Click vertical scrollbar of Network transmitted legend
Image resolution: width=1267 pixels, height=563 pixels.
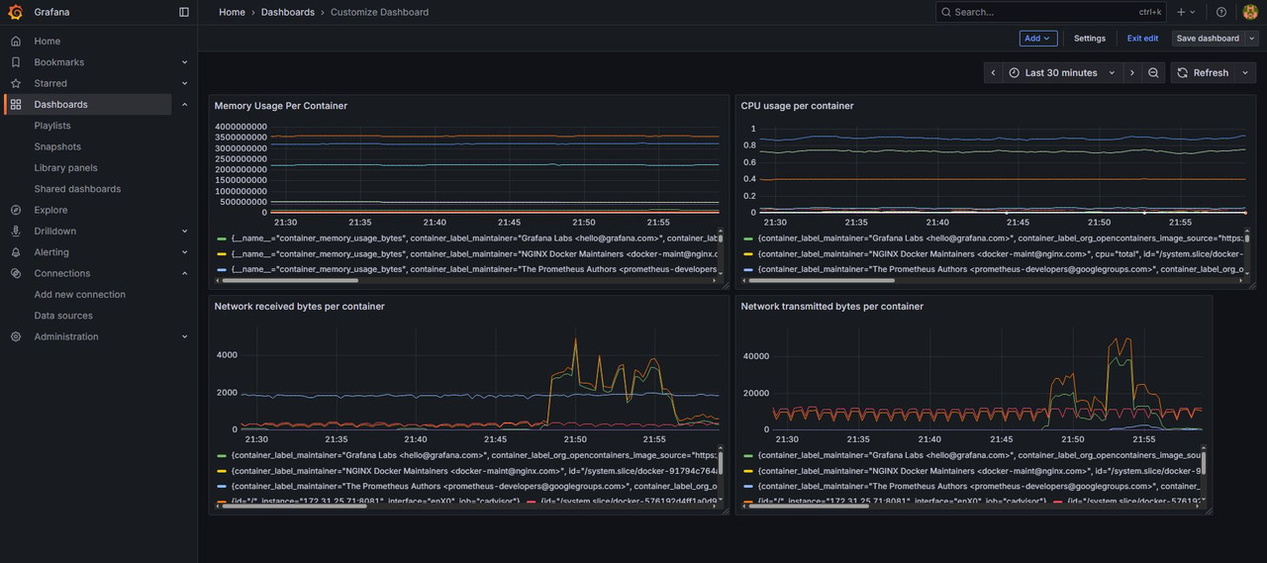tap(1205, 463)
